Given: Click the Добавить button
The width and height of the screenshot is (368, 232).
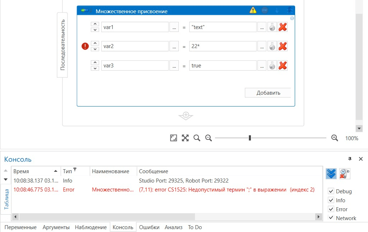Looking at the screenshot, I should (x=268, y=93).
